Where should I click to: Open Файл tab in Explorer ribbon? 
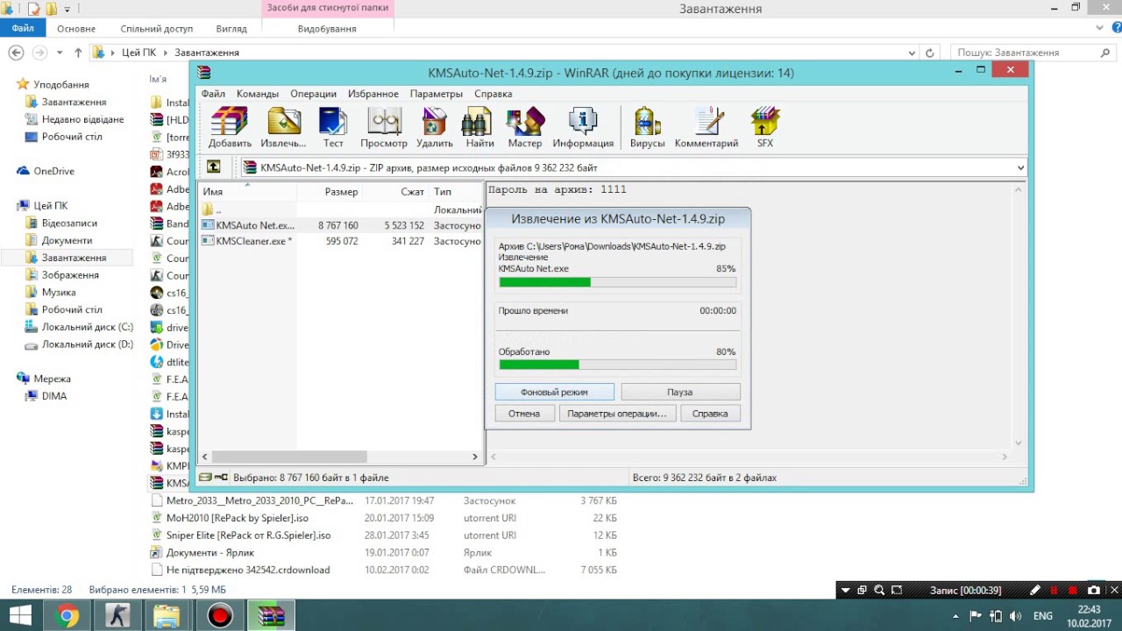pyautogui.click(x=23, y=28)
